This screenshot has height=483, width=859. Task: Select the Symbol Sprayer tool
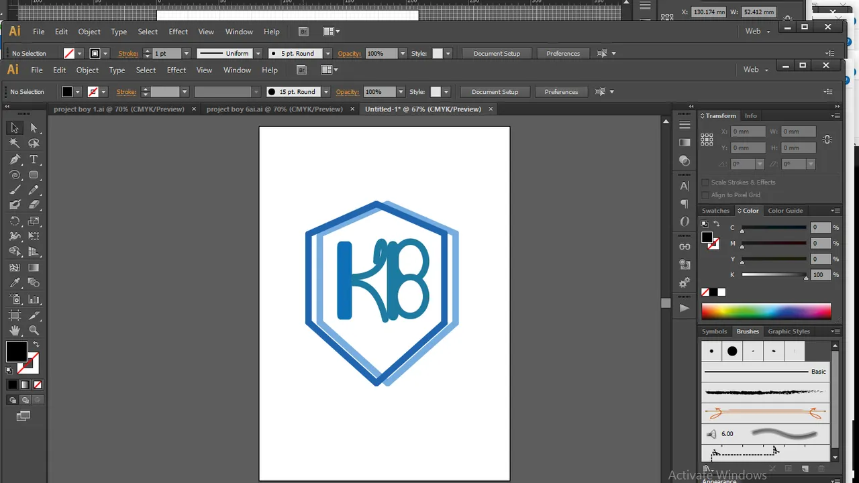pyautogui.click(x=15, y=299)
